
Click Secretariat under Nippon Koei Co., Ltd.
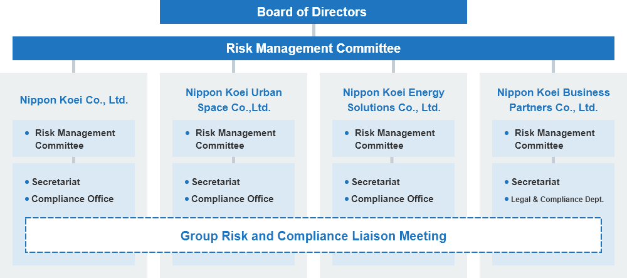[x=56, y=182]
